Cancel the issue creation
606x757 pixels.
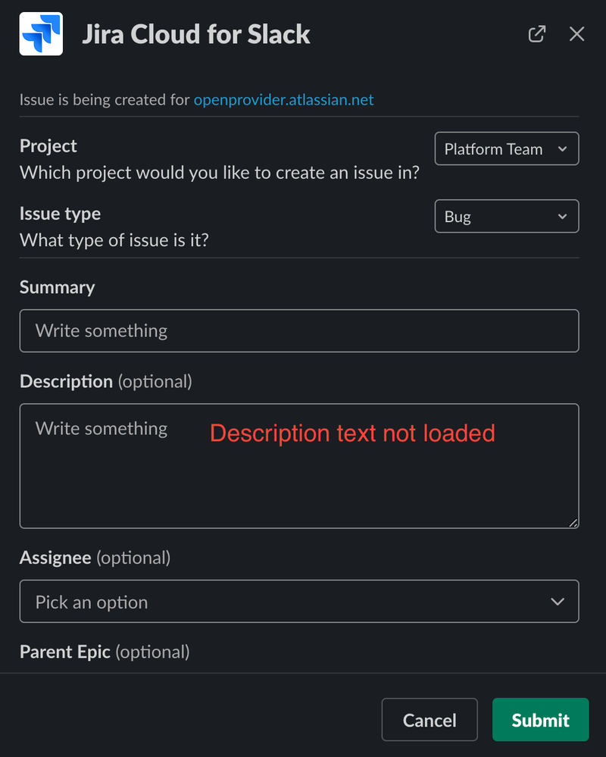click(x=430, y=719)
